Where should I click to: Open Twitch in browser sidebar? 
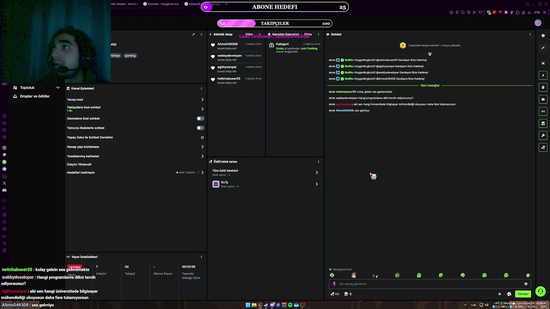tap(4, 154)
